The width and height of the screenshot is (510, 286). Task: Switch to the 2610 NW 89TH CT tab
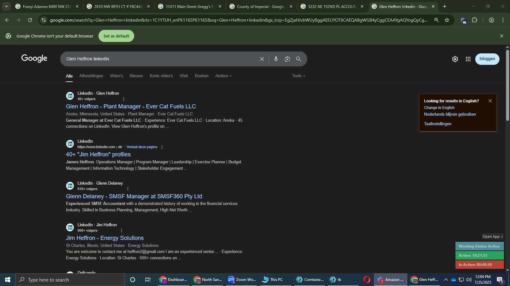(x=118, y=6)
